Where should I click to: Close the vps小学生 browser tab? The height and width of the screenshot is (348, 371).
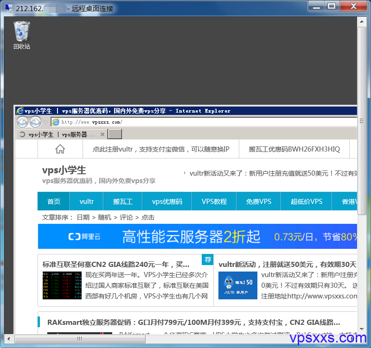(x=102, y=134)
